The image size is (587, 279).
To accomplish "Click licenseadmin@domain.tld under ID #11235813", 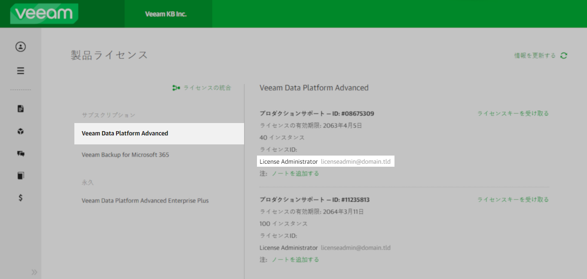I will click(356, 248).
